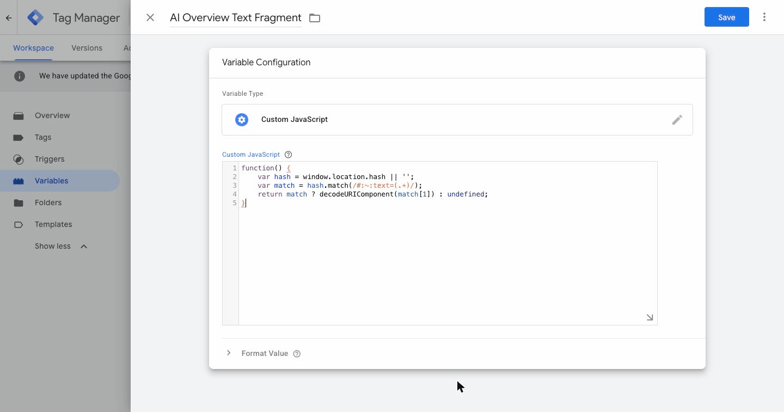784x412 pixels.
Task: Click the Tag Manager logo
Action: click(x=35, y=17)
